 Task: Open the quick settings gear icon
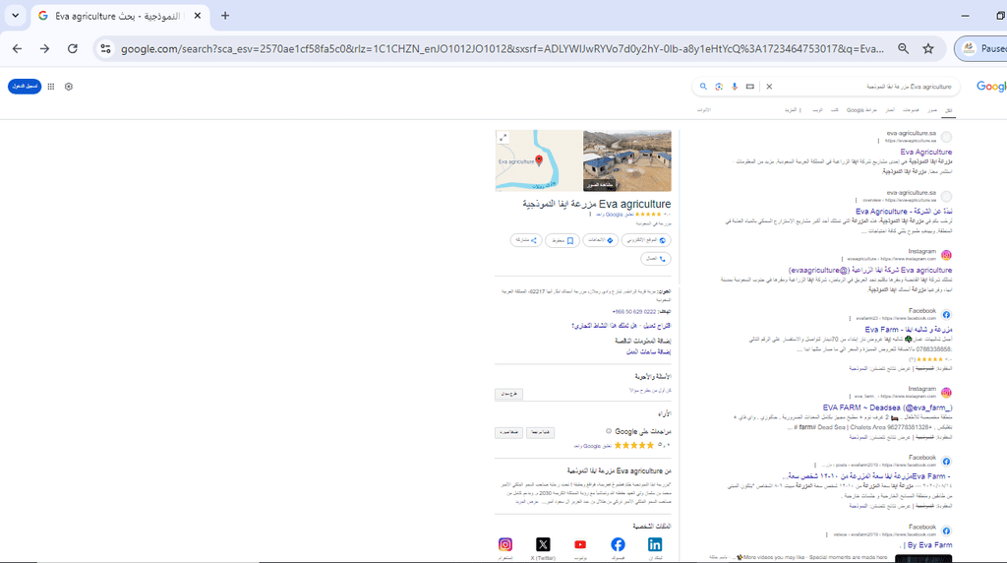click(69, 86)
